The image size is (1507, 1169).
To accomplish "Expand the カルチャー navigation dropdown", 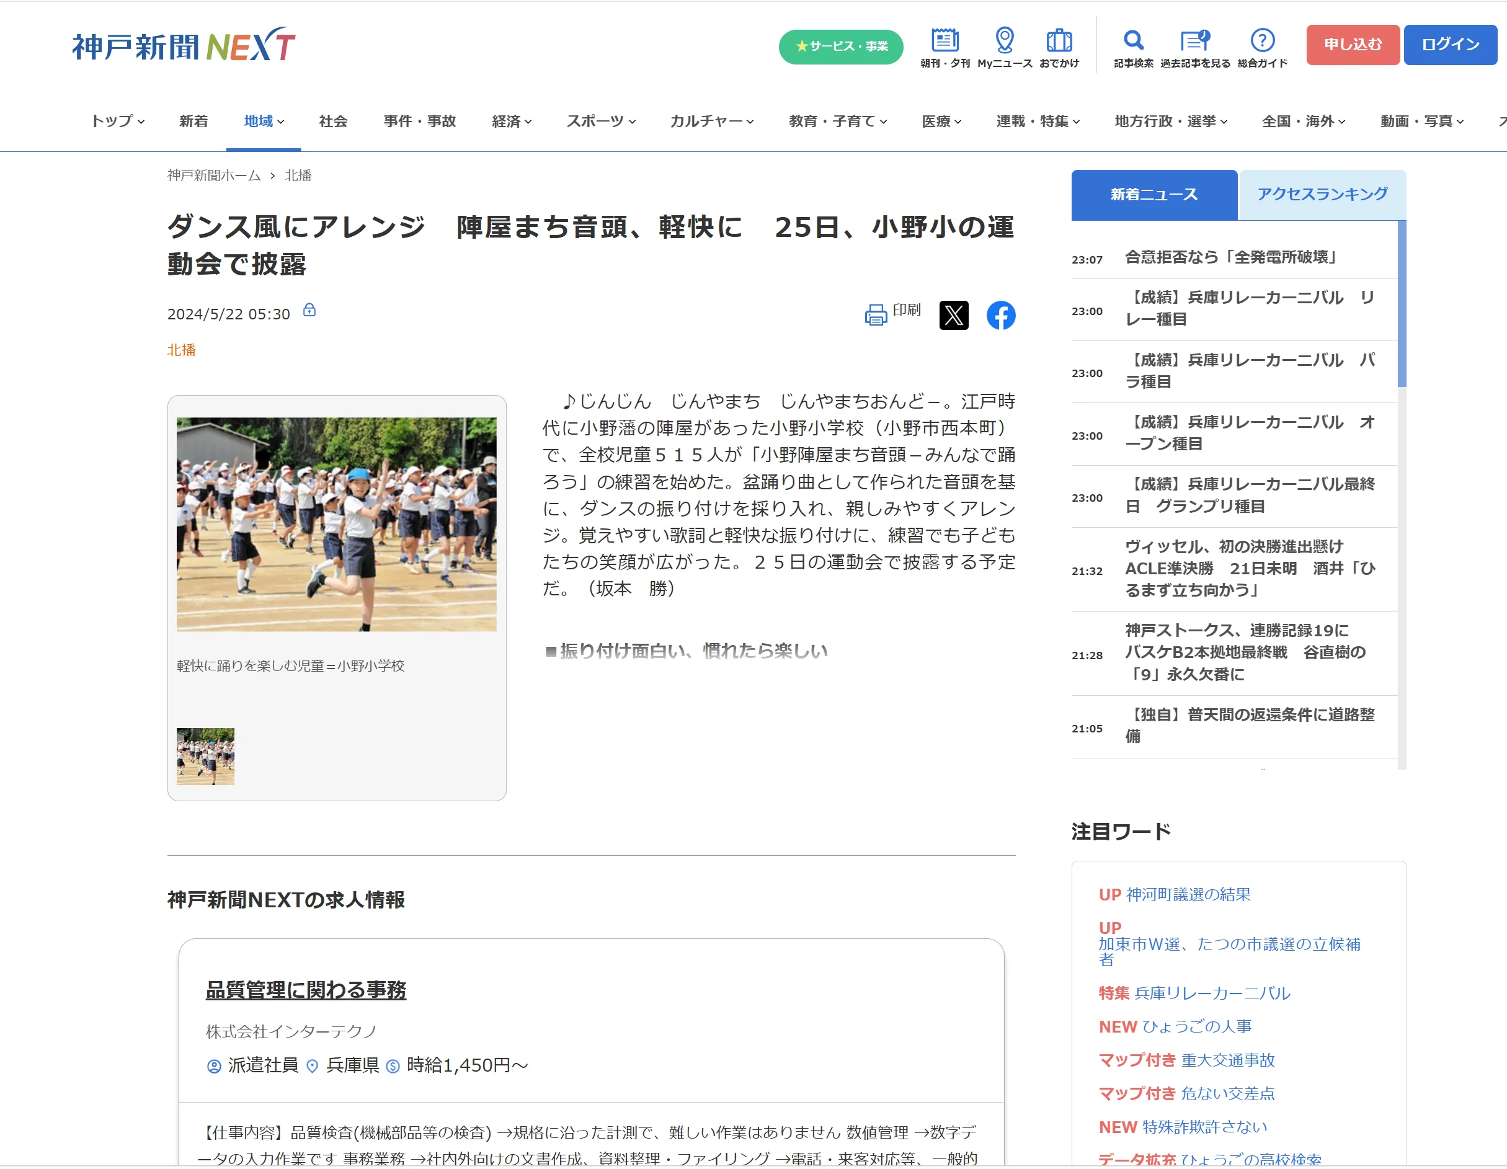I will (711, 122).
